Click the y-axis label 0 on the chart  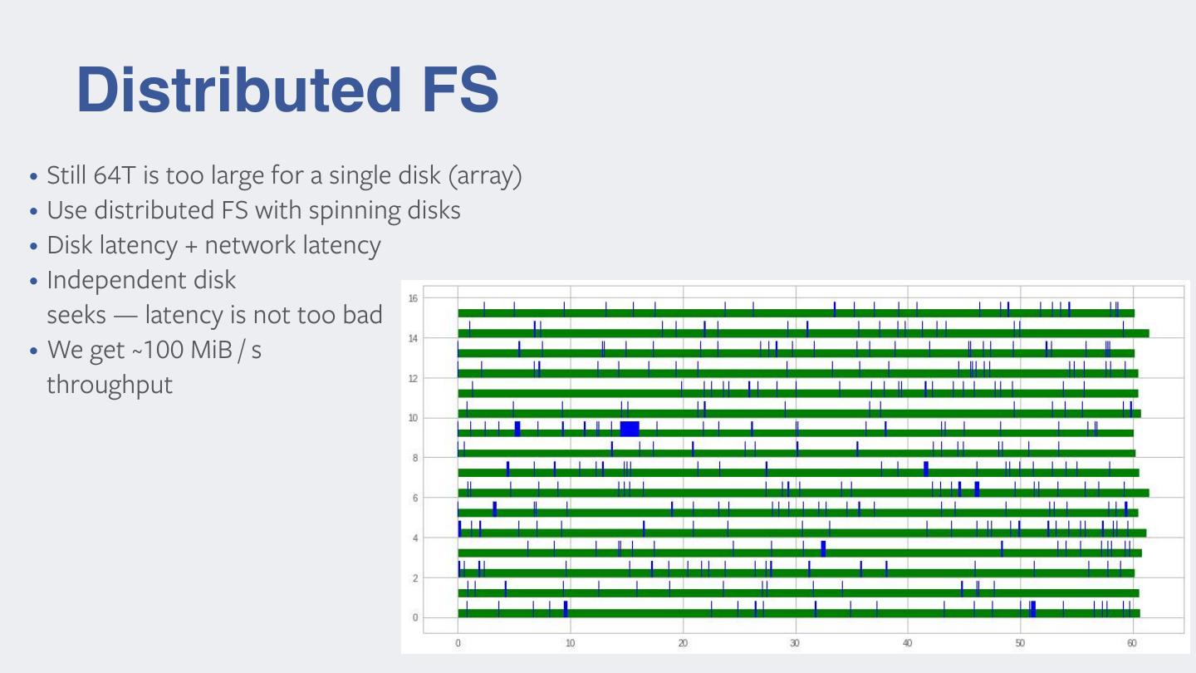(416, 618)
